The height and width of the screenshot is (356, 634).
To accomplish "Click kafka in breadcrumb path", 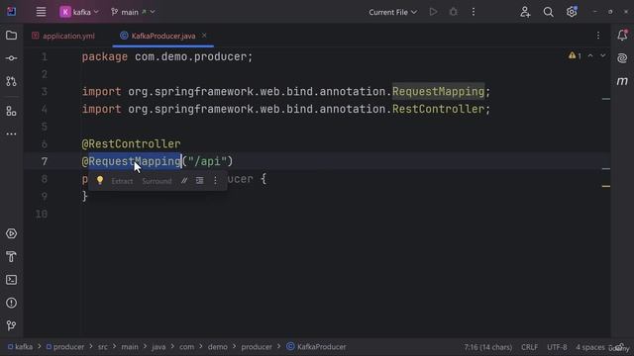I will pyautogui.click(x=21, y=347).
